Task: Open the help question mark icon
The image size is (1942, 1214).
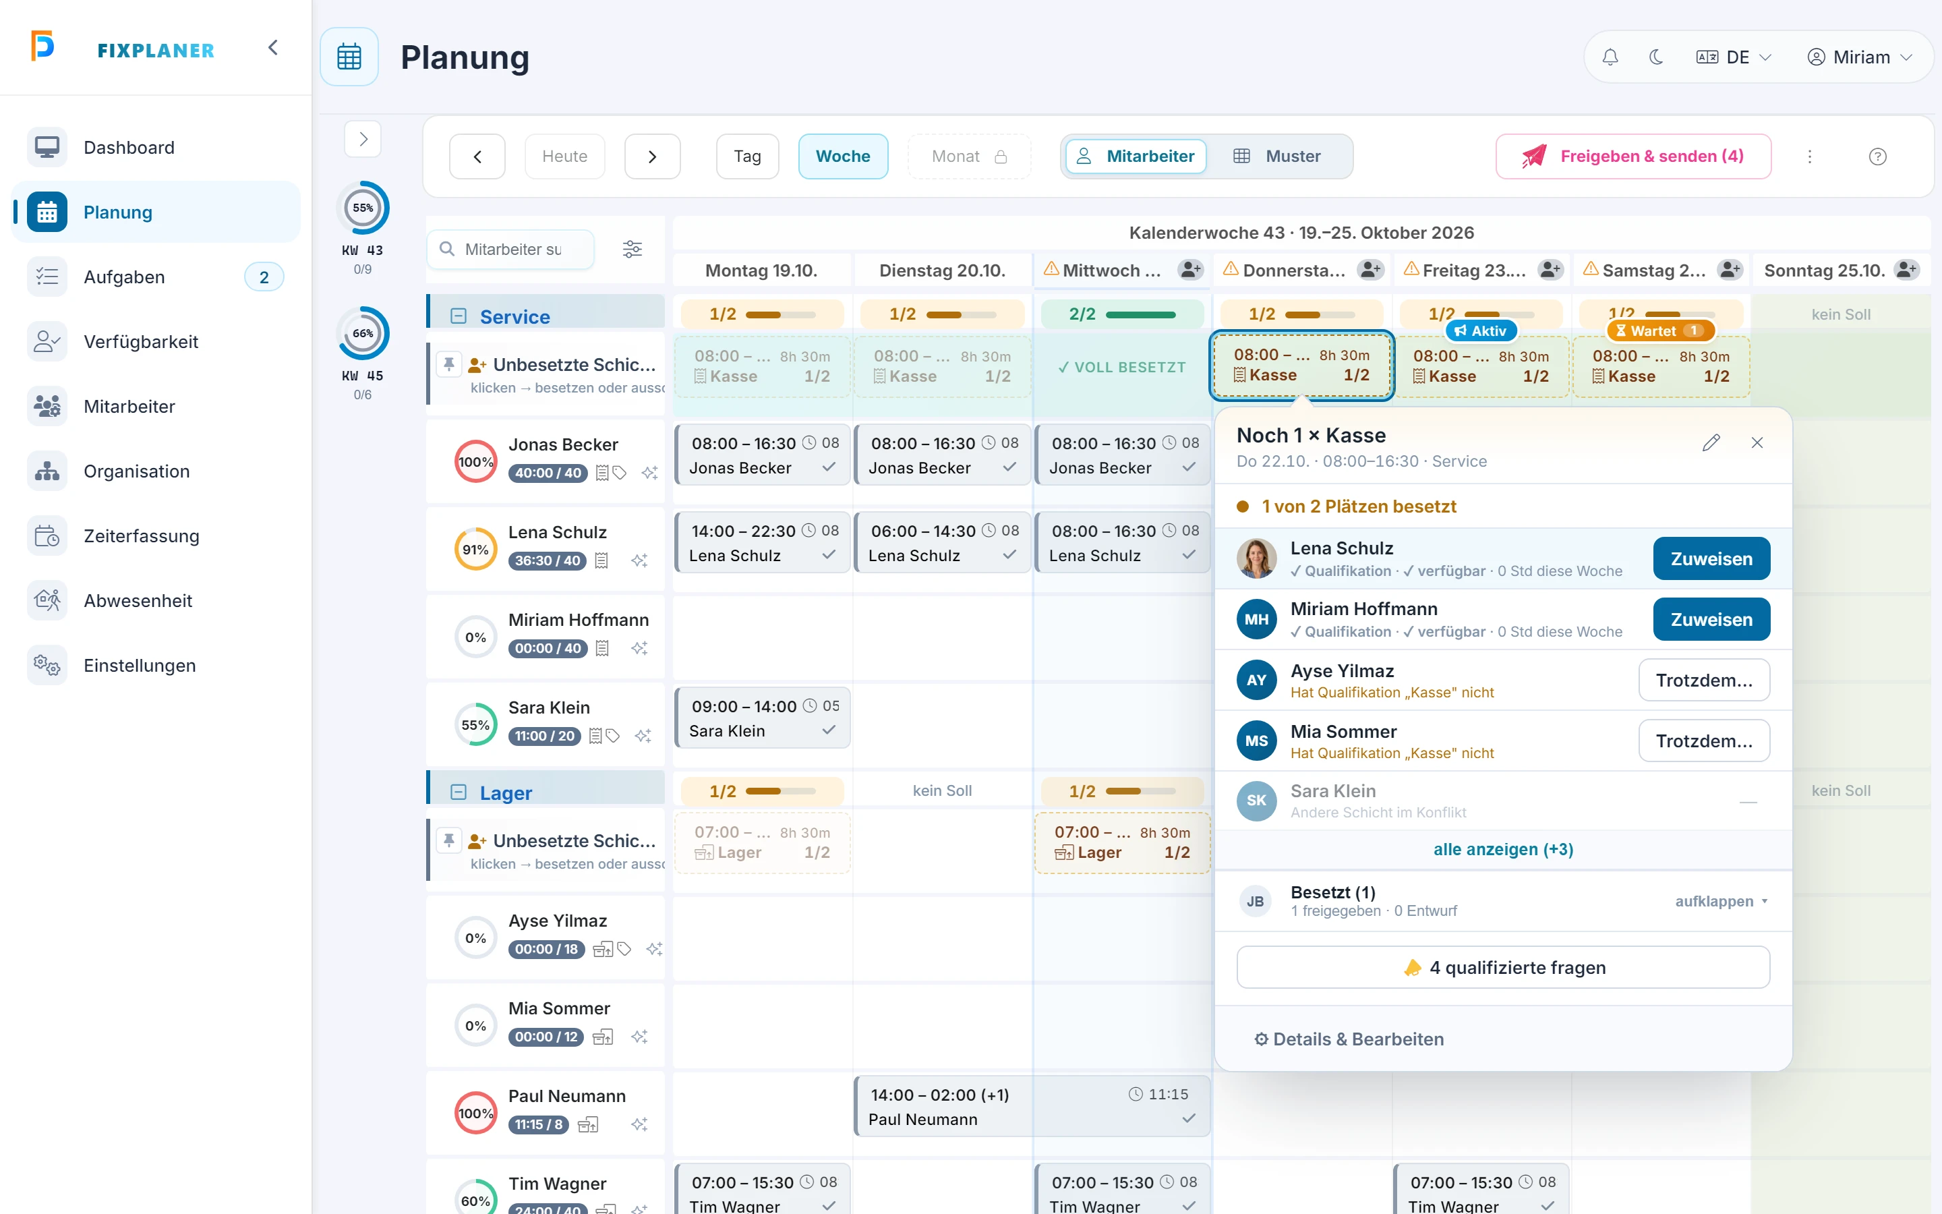Action: [1878, 156]
